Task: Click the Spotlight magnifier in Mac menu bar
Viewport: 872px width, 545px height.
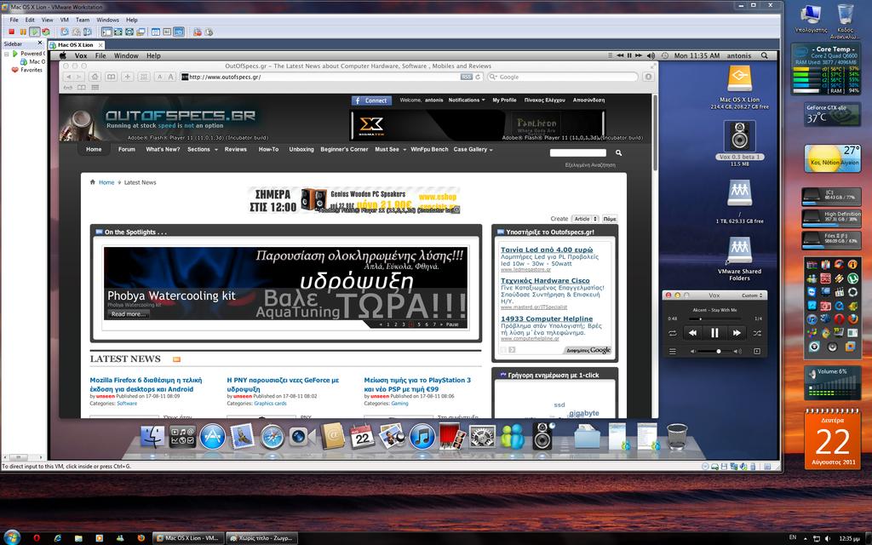Action: coord(765,55)
